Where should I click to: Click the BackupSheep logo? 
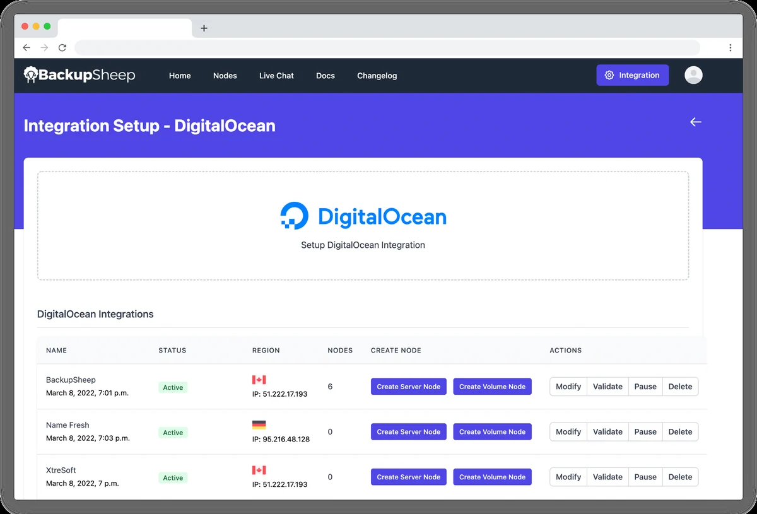coord(79,75)
